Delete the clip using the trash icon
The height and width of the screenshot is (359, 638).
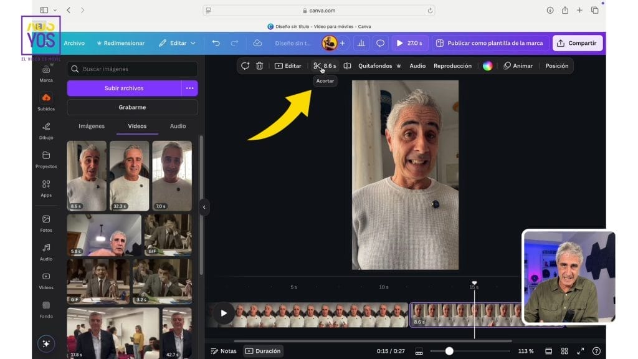[x=260, y=65]
